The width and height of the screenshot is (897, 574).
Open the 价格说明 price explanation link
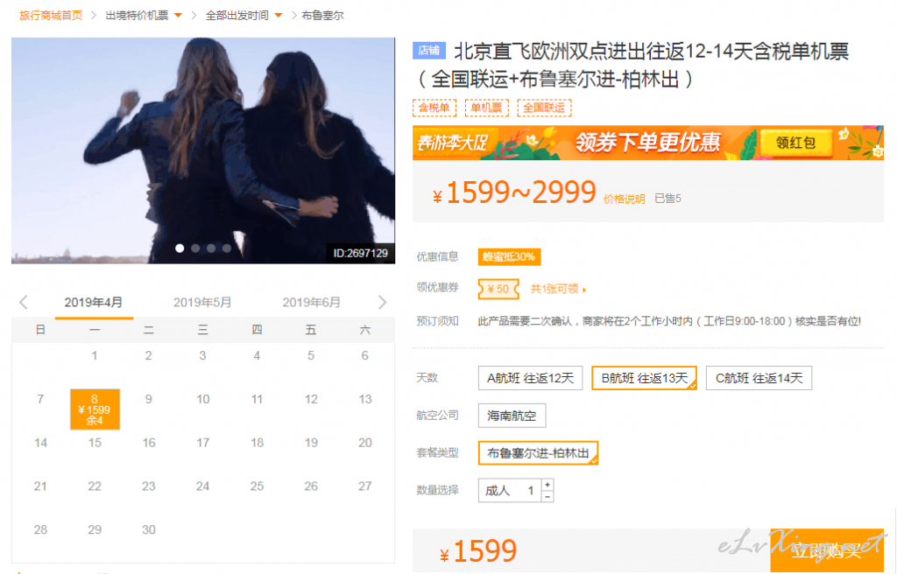pyautogui.click(x=624, y=199)
